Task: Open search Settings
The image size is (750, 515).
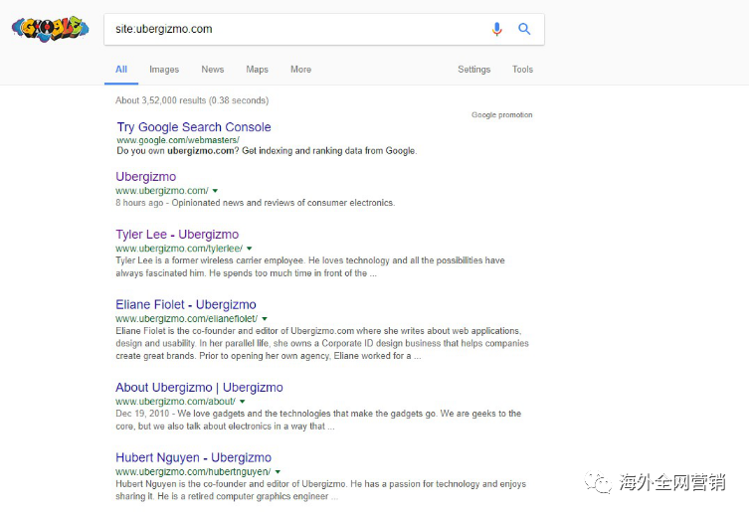Action: pos(474,70)
